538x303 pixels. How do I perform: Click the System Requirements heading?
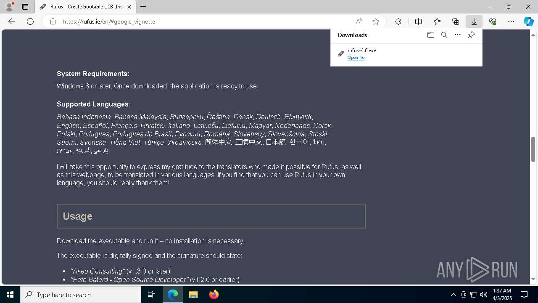93,74
